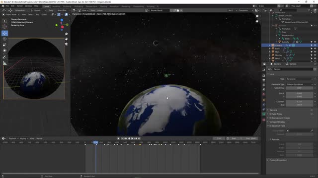This screenshot has width=318, height=178.
Task: Toggle visibility eye of Camera in outliner
Action: point(315,45)
